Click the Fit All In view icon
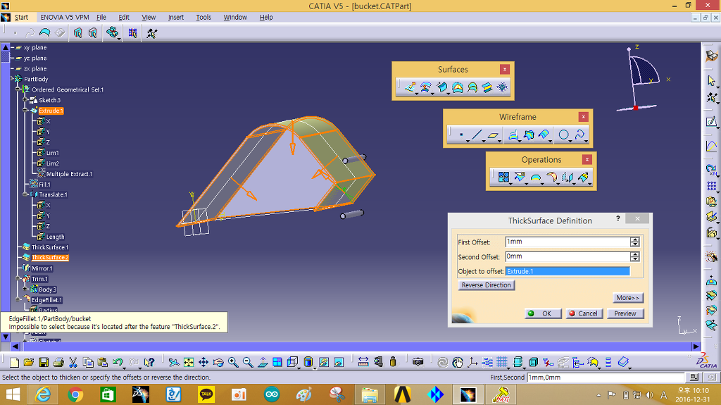Image resolution: width=721 pixels, height=405 pixels. 189,362
